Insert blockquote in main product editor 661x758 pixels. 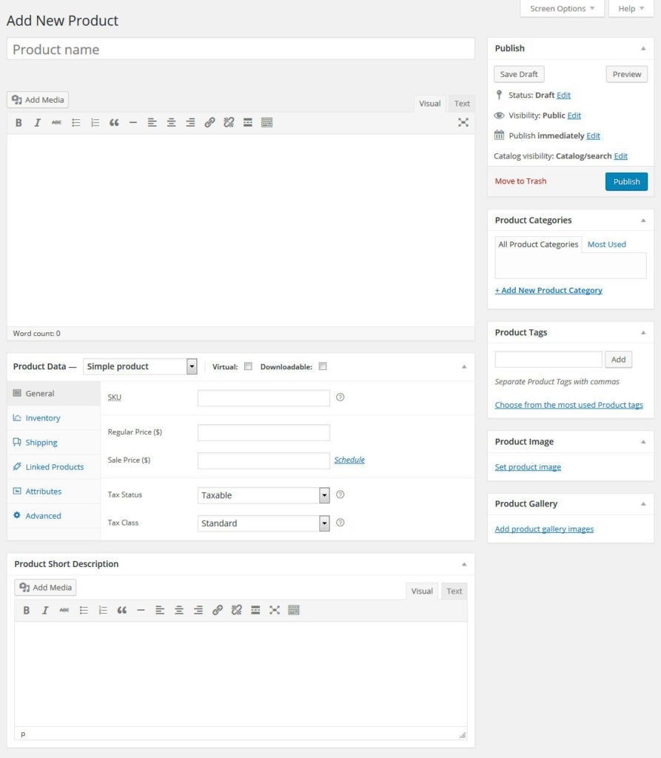click(114, 123)
